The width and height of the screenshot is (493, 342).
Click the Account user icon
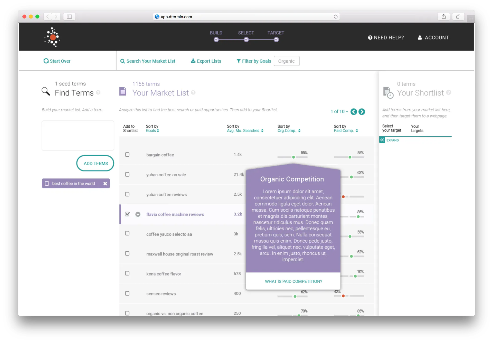point(420,37)
